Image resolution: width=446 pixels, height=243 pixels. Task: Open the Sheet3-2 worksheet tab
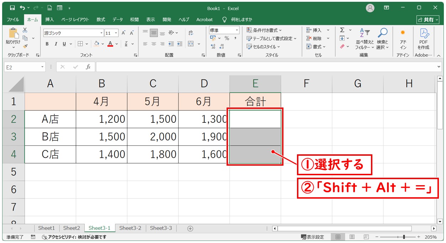pyautogui.click(x=130, y=228)
